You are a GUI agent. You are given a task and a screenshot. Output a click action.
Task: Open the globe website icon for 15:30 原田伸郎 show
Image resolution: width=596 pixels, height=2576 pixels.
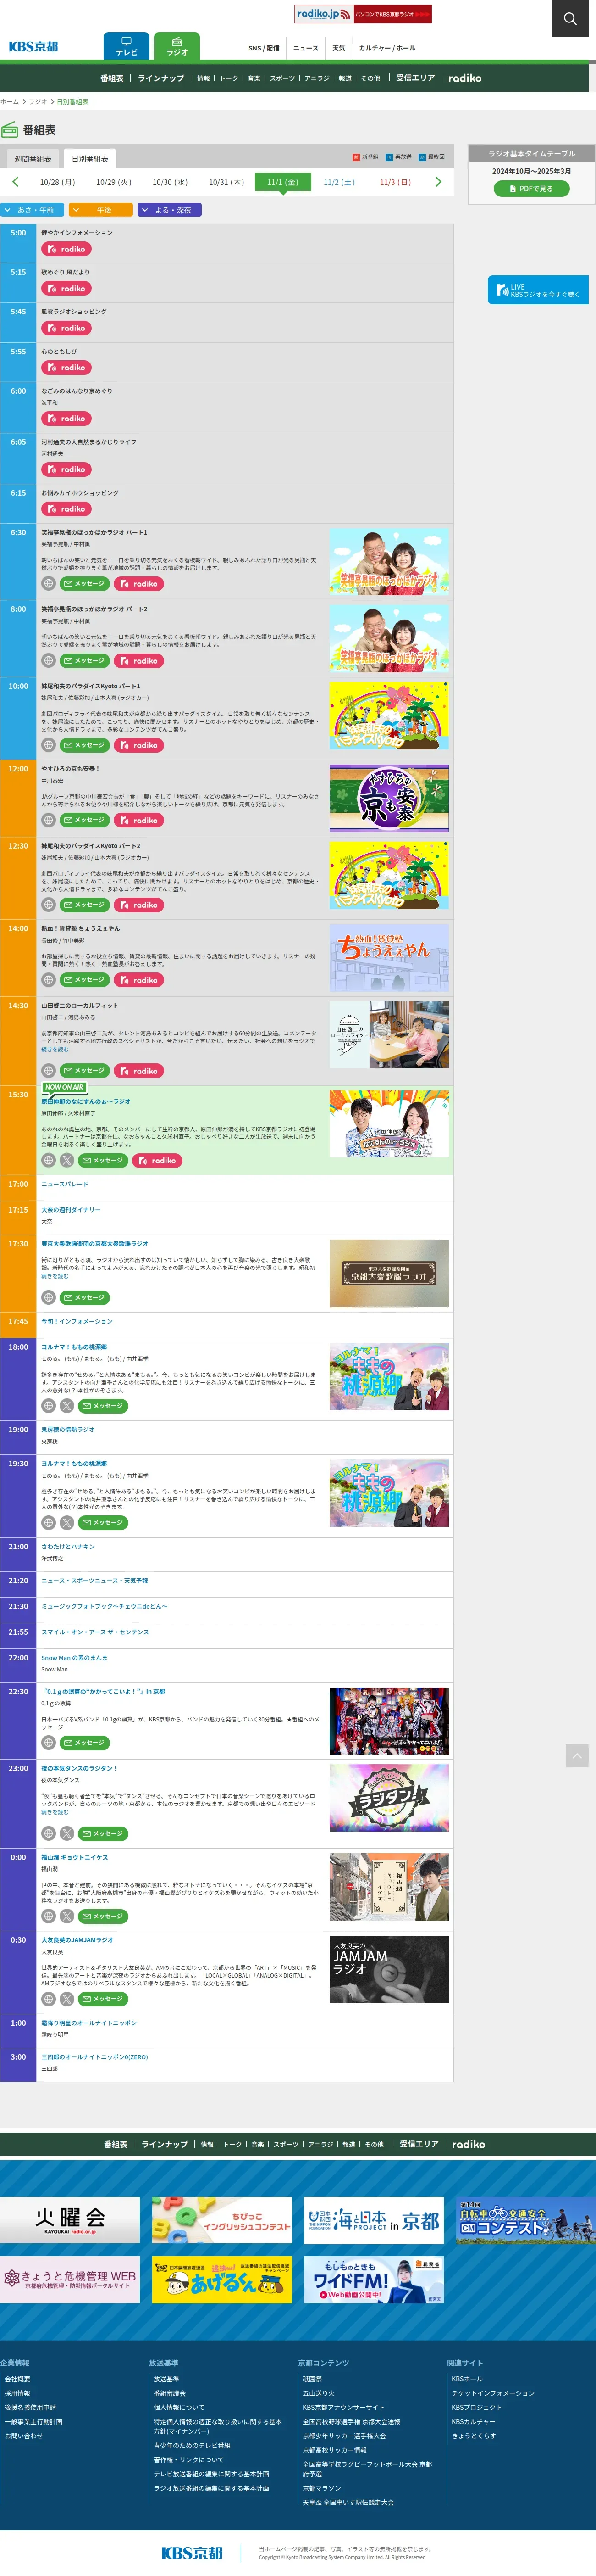pos(48,1160)
